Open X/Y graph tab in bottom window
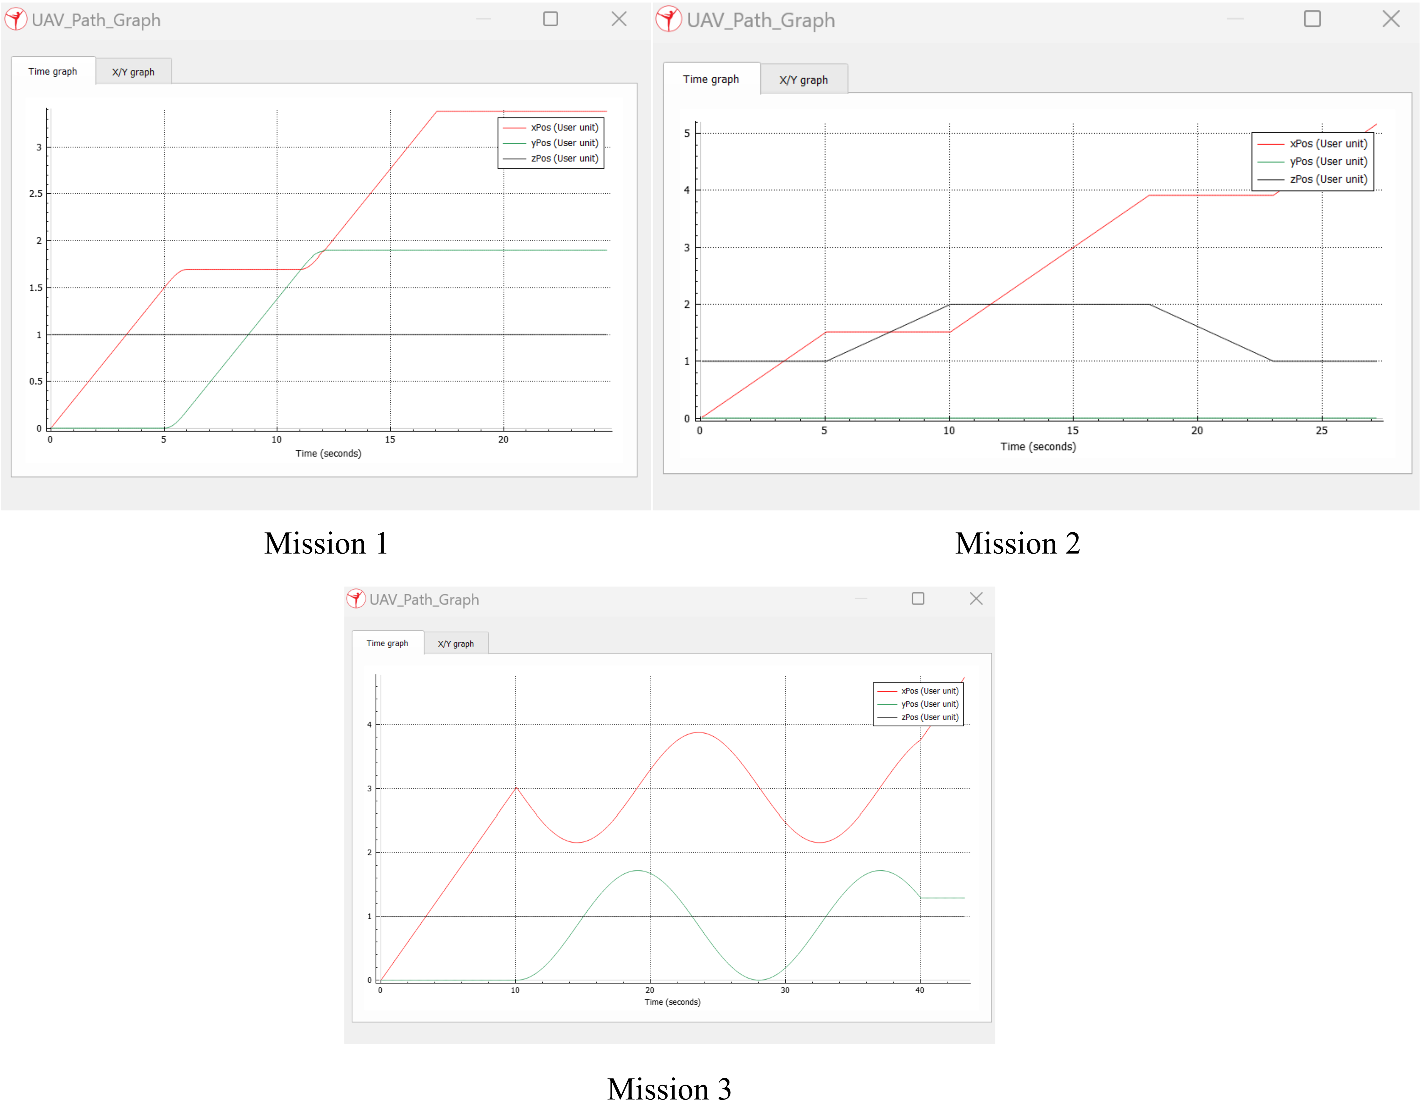Image resolution: width=1424 pixels, height=1116 pixels. [456, 644]
